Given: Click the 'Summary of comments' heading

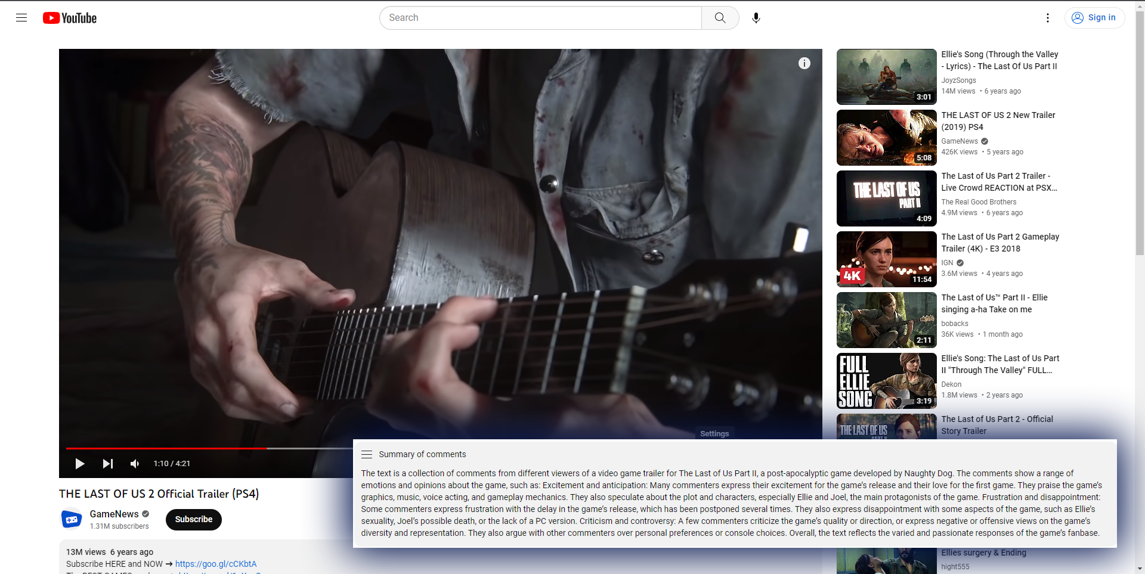Looking at the screenshot, I should (422, 454).
